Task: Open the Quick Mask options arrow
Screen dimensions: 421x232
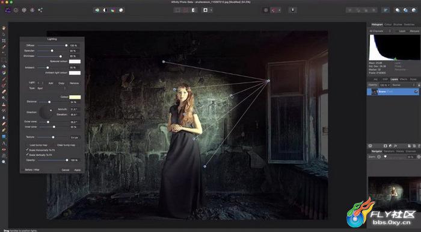Action: pyautogui.click(x=211, y=10)
